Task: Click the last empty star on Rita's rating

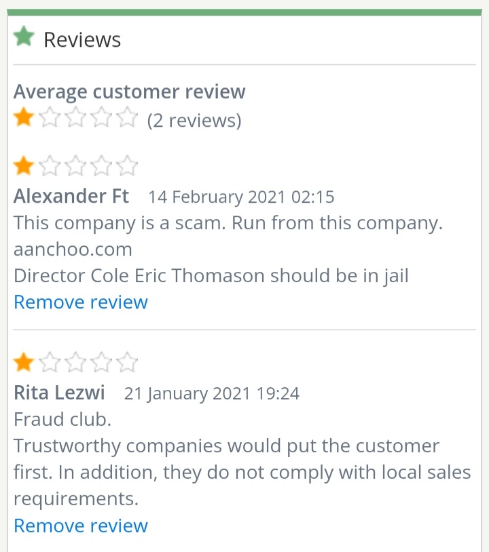Action: click(126, 361)
